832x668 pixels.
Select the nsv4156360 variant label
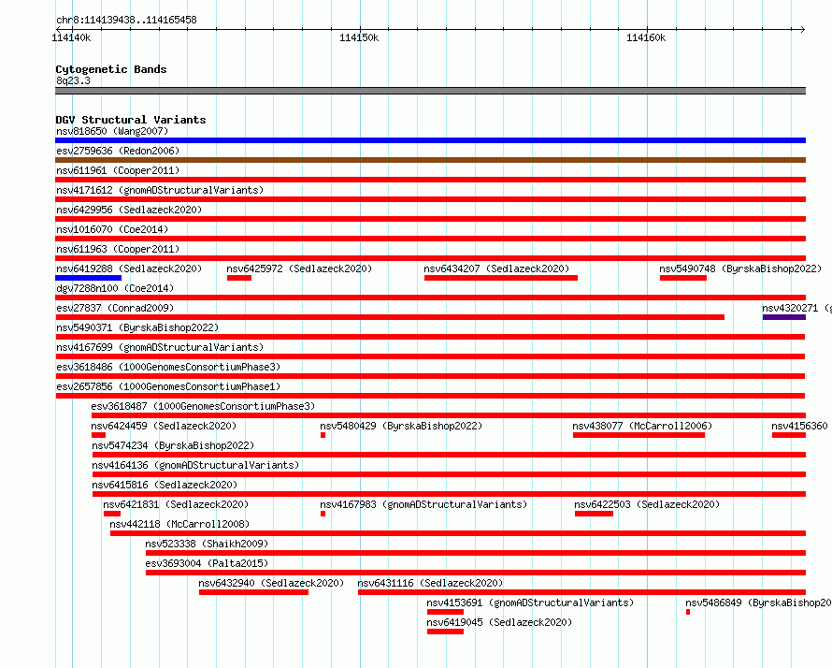799,426
